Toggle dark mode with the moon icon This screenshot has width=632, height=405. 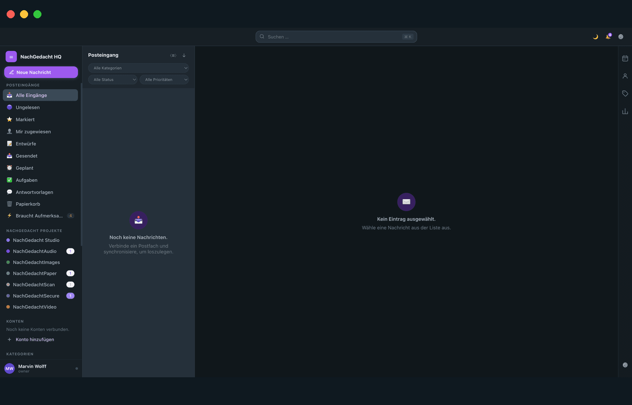click(x=595, y=37)
